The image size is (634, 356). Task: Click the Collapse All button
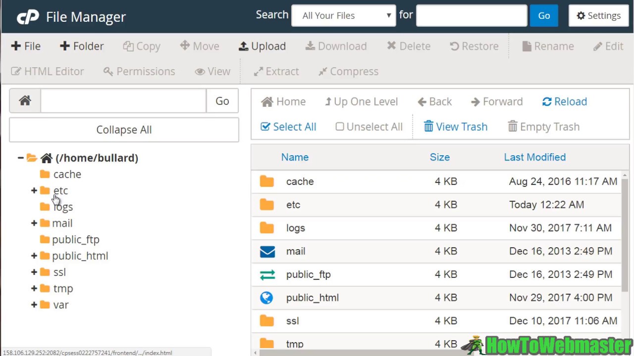[x=124, y=130]
